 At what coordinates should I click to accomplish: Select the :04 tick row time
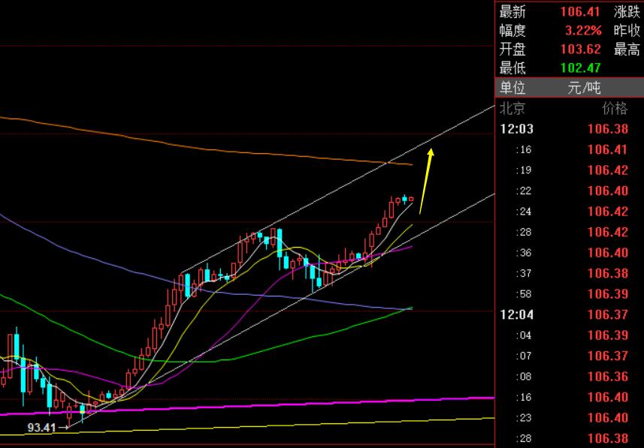522,335
